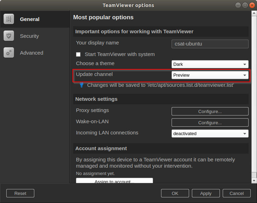Expand the Update channel Preview dropdown
The height and width of the screenshot is (203, 257).
pyautogui.click(x=210, y=75)
